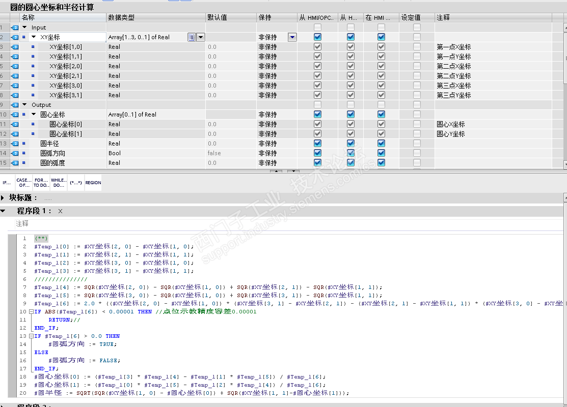Screen dimensions: 567x407
Task: Toggle HMI writable checkbox for 圆的弧度
Action: 351,163
